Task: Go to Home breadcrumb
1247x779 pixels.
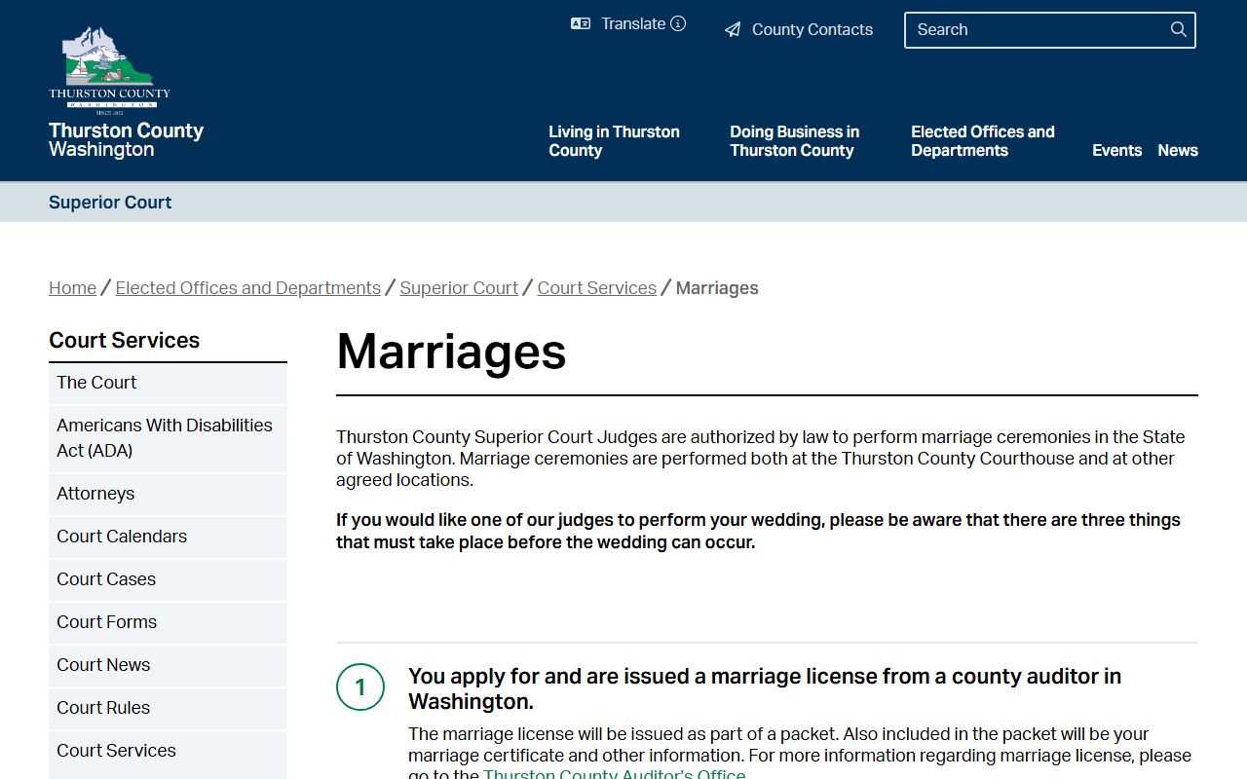Action: point(72,288)
